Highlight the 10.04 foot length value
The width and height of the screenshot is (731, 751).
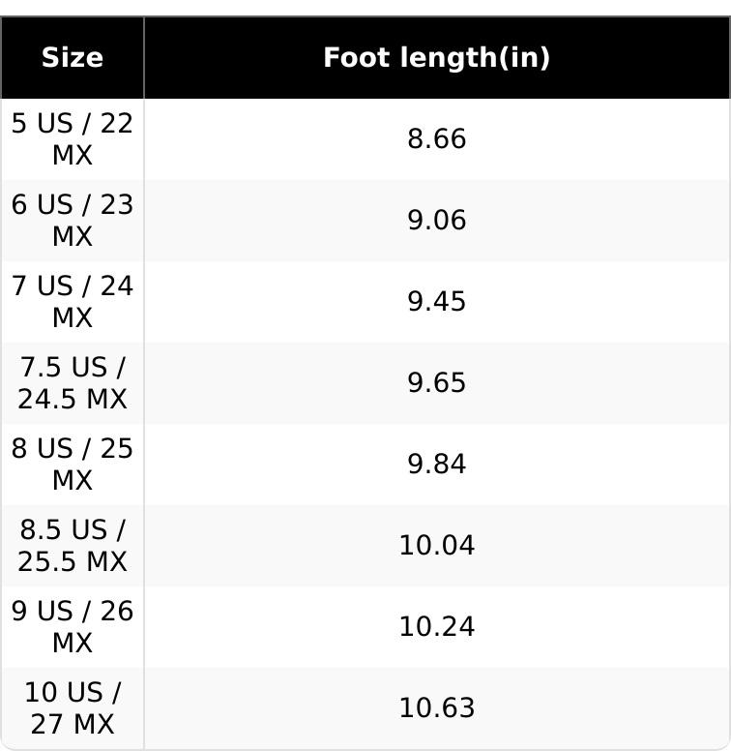point(436,546)
